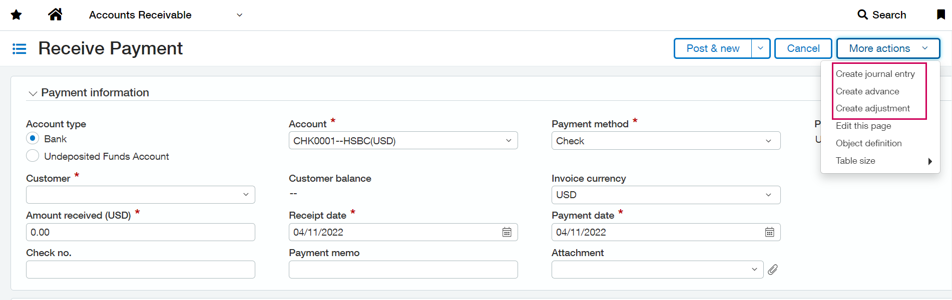Open the Payment method dropdown
This screenshot has width=952, height=300.
click(666, 141)
